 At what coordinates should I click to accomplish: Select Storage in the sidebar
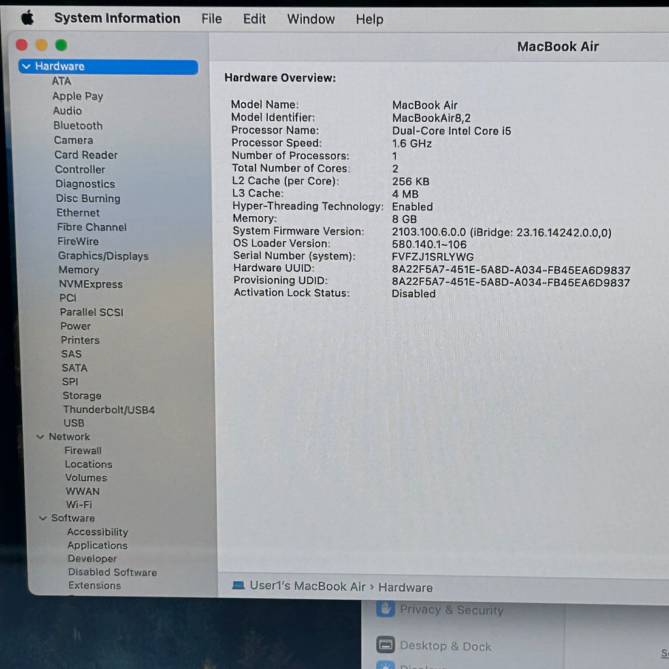[82, 396]
